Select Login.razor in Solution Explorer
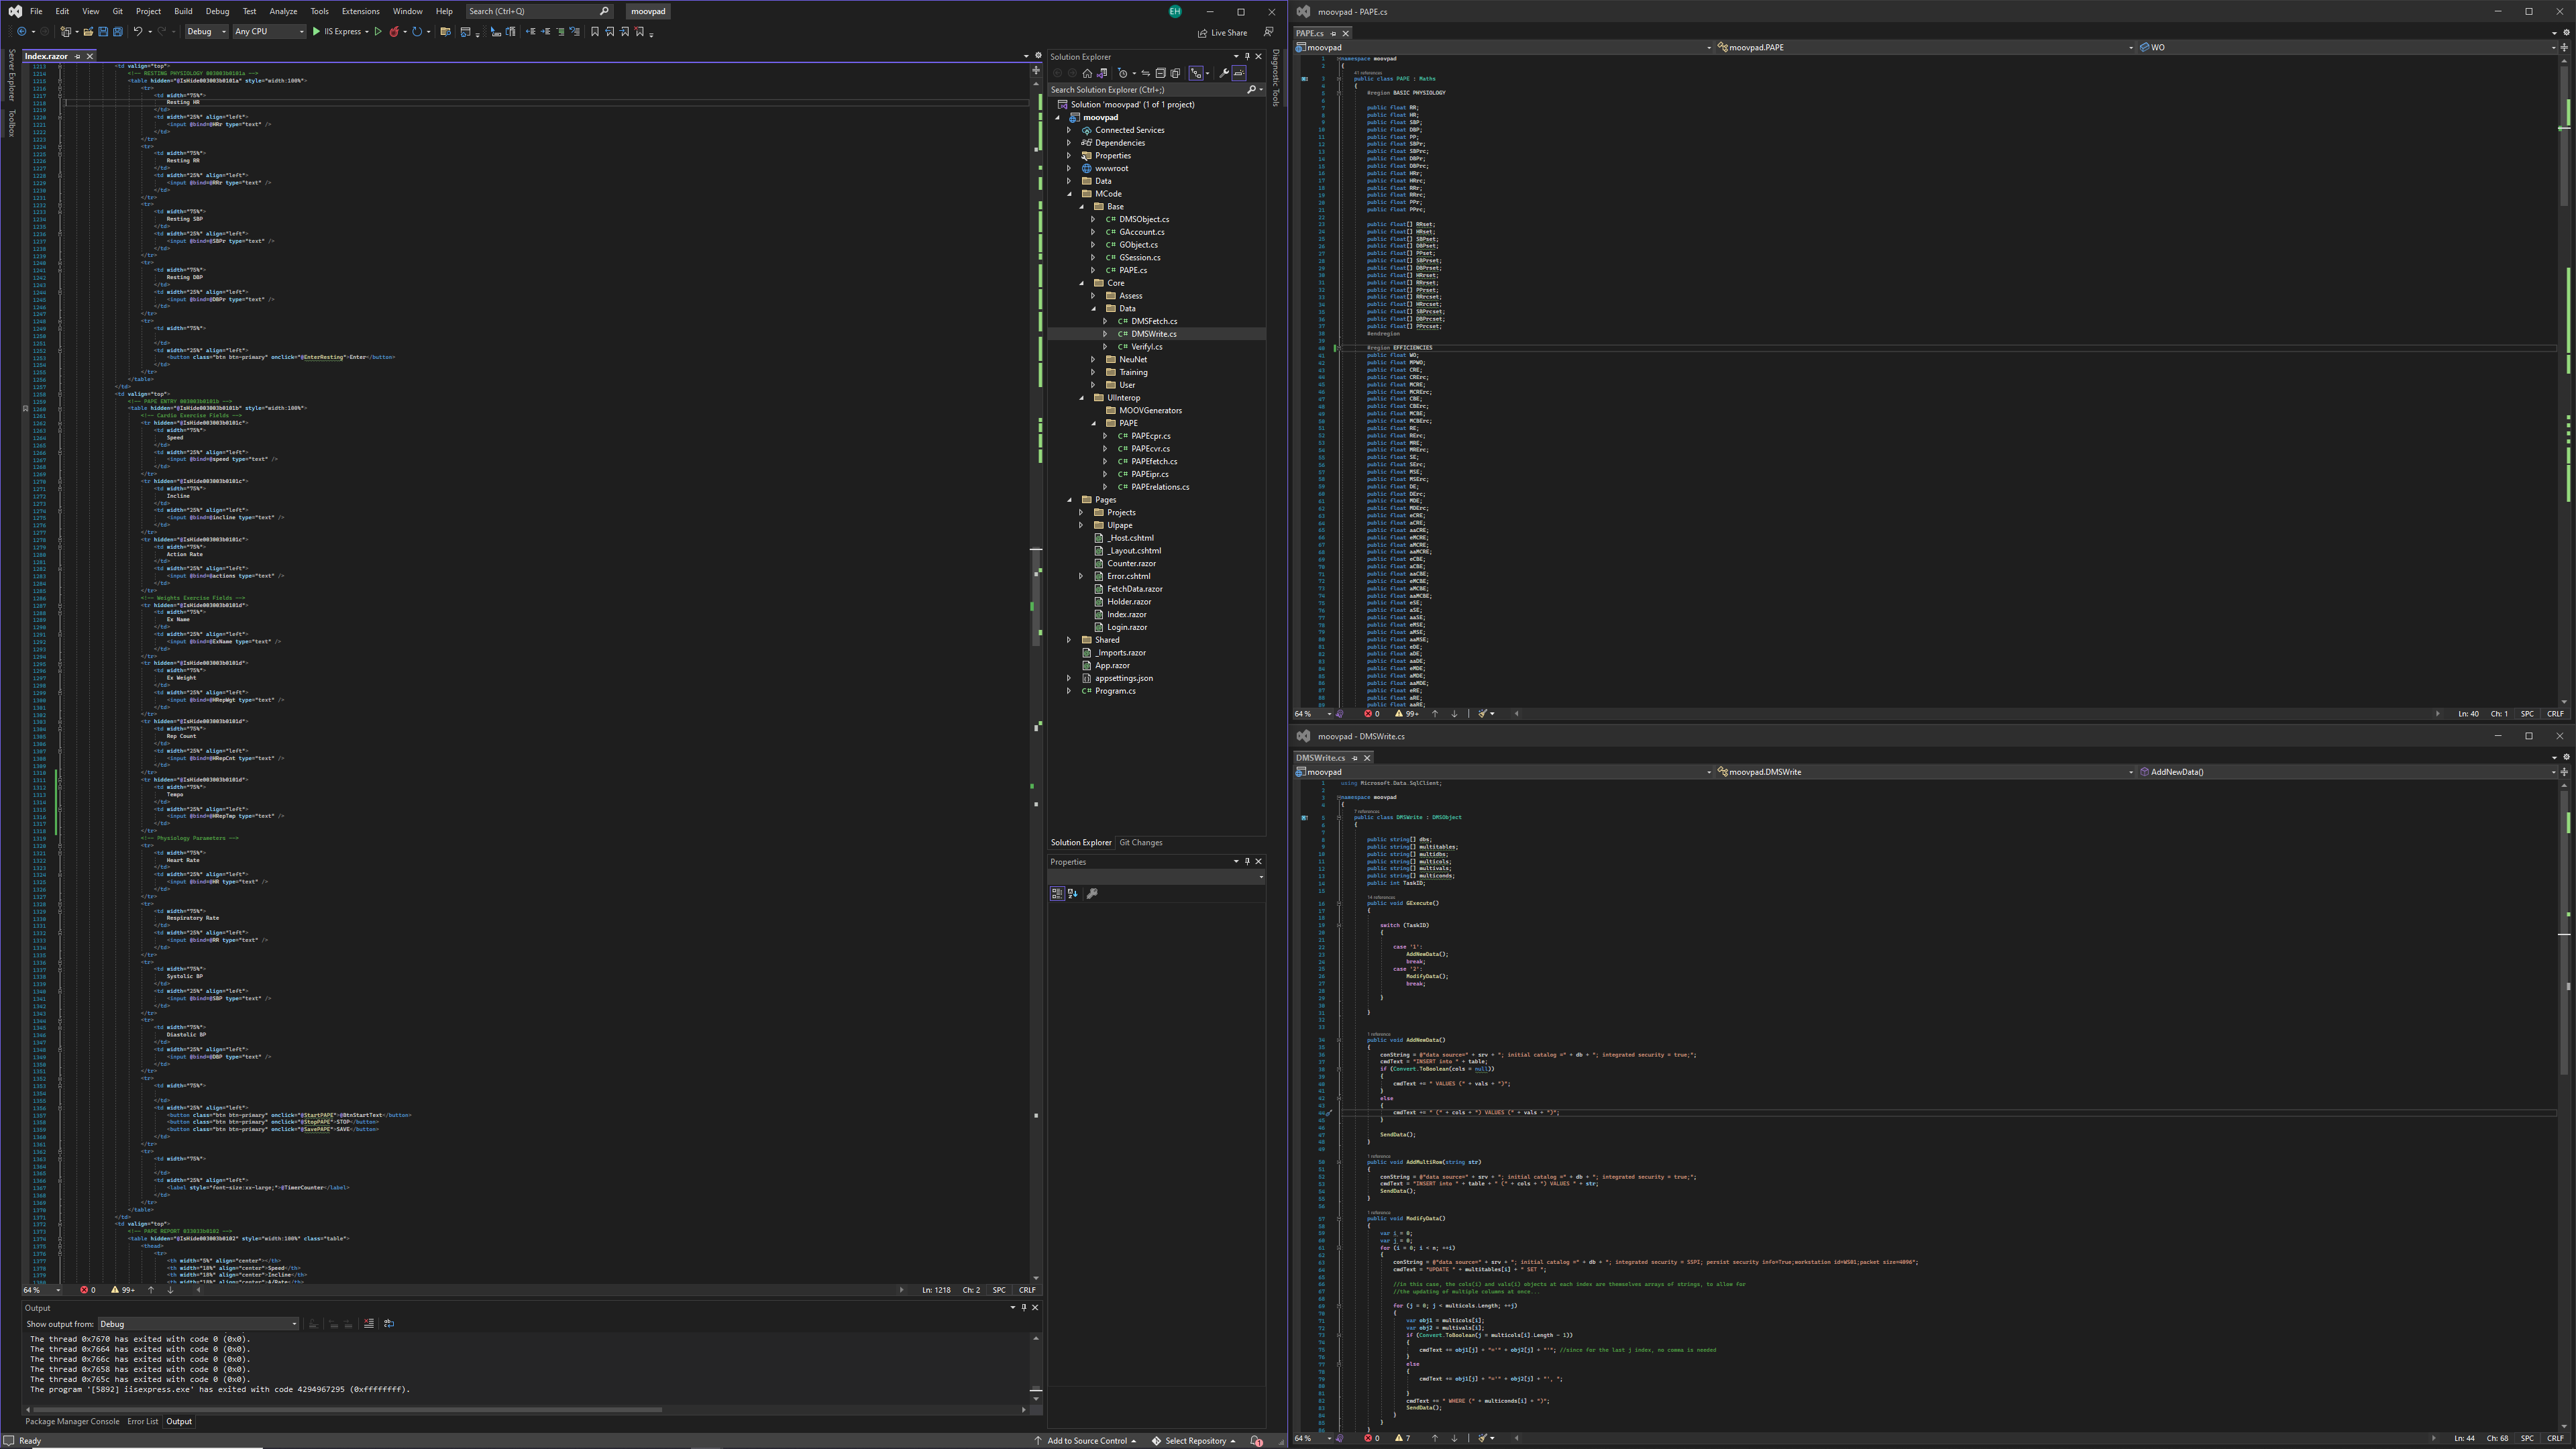Screen dimensions: 2576x1449 pyautogui.click(x=1127, y=627)
